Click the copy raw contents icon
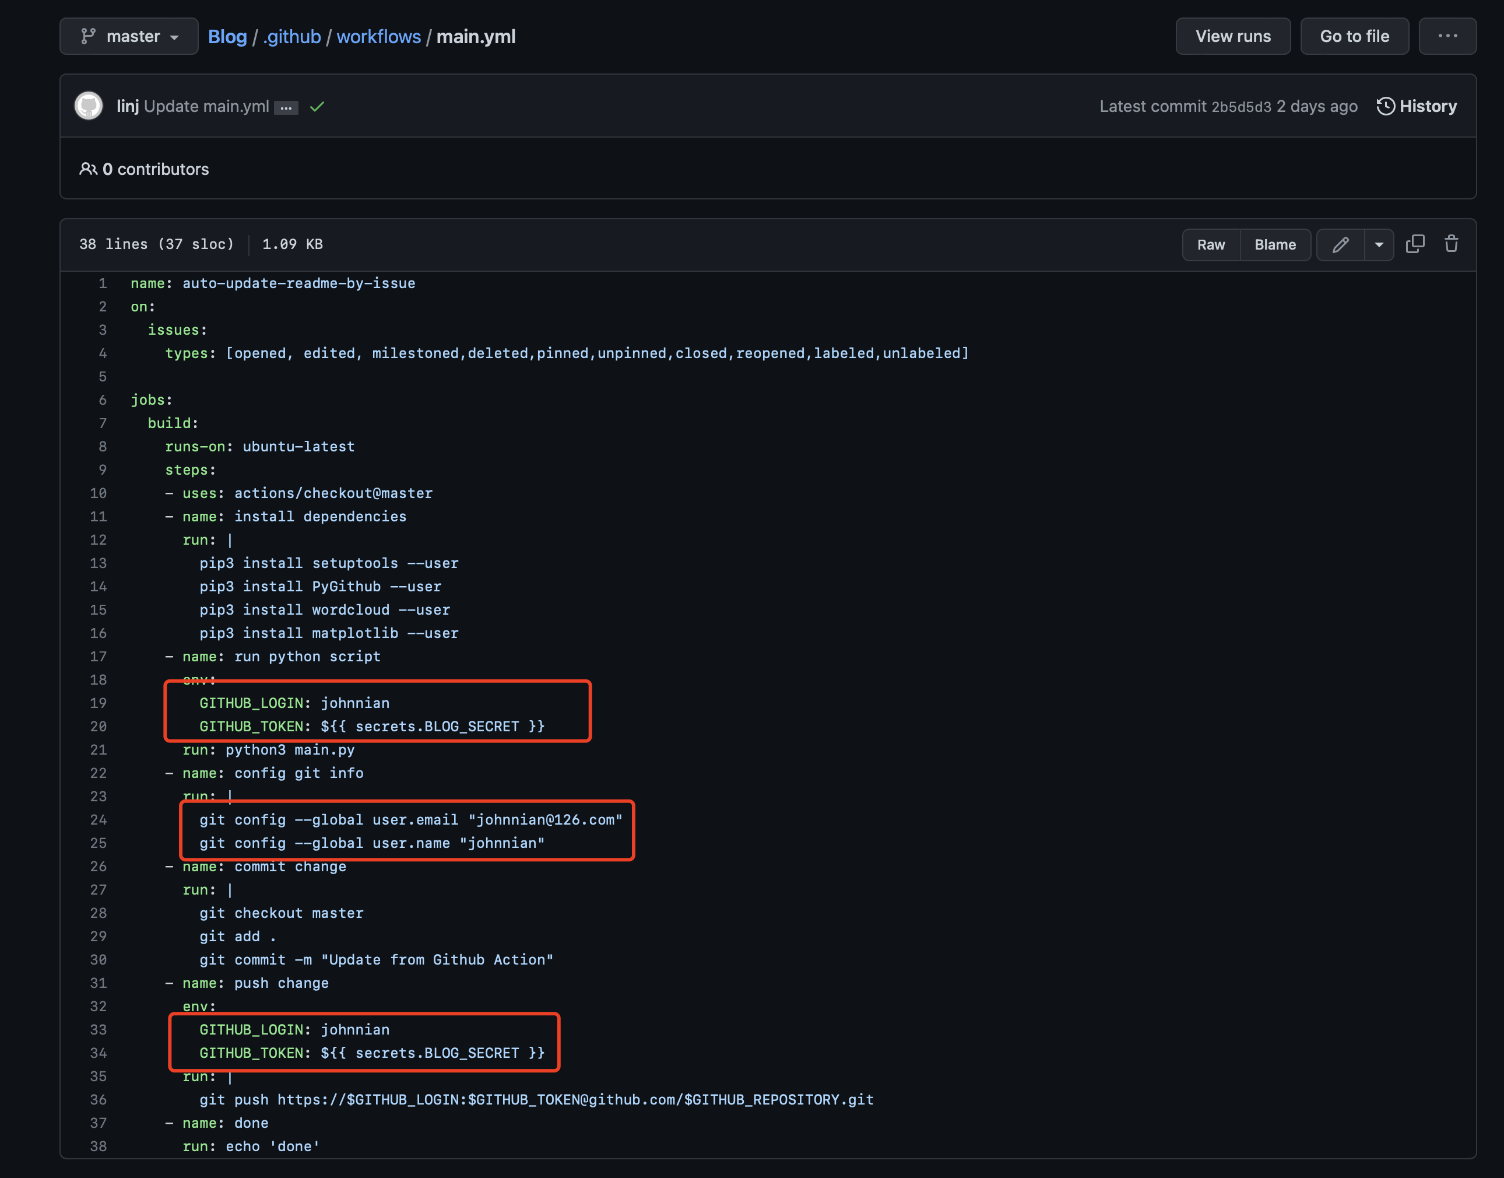The width and height of the screenshot is (1504, 1178). pyautogui.click(x=1416, y=244)
